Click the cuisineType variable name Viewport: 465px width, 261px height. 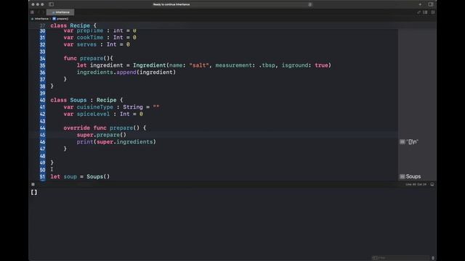(95, 107)
